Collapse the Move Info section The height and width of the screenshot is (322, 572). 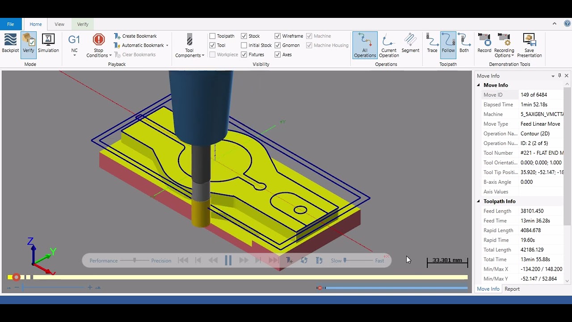[479, 85]
